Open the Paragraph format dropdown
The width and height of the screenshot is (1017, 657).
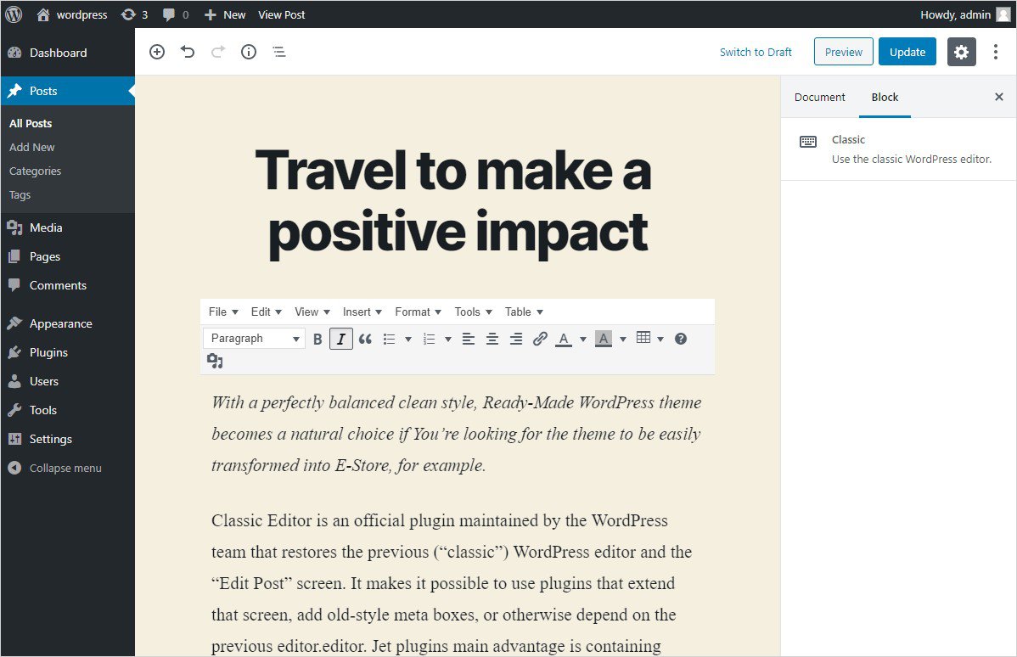255,339
